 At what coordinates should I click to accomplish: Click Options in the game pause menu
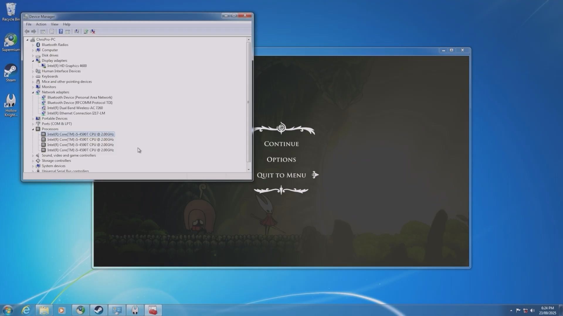(281, 160)
